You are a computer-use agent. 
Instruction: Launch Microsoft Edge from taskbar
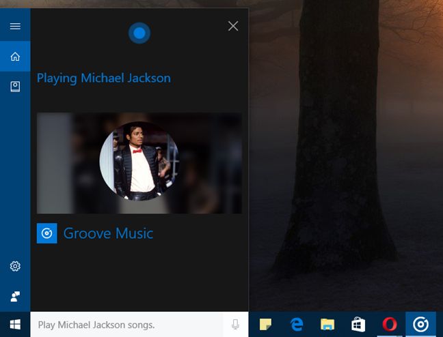[x=297, y=324]
